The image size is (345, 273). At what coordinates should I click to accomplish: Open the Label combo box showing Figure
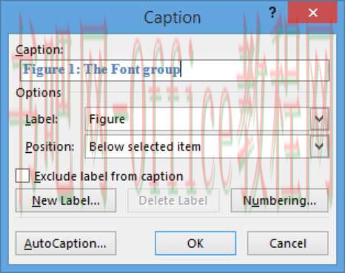pos(207,119)
